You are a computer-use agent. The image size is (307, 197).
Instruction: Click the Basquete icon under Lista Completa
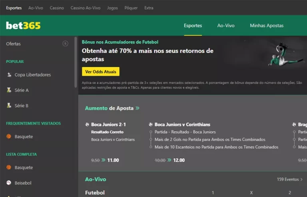[x=9, y=167]
